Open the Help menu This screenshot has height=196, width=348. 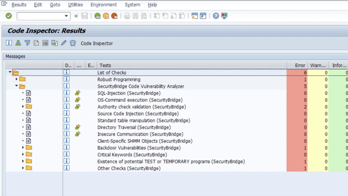(x=152, y=5)
